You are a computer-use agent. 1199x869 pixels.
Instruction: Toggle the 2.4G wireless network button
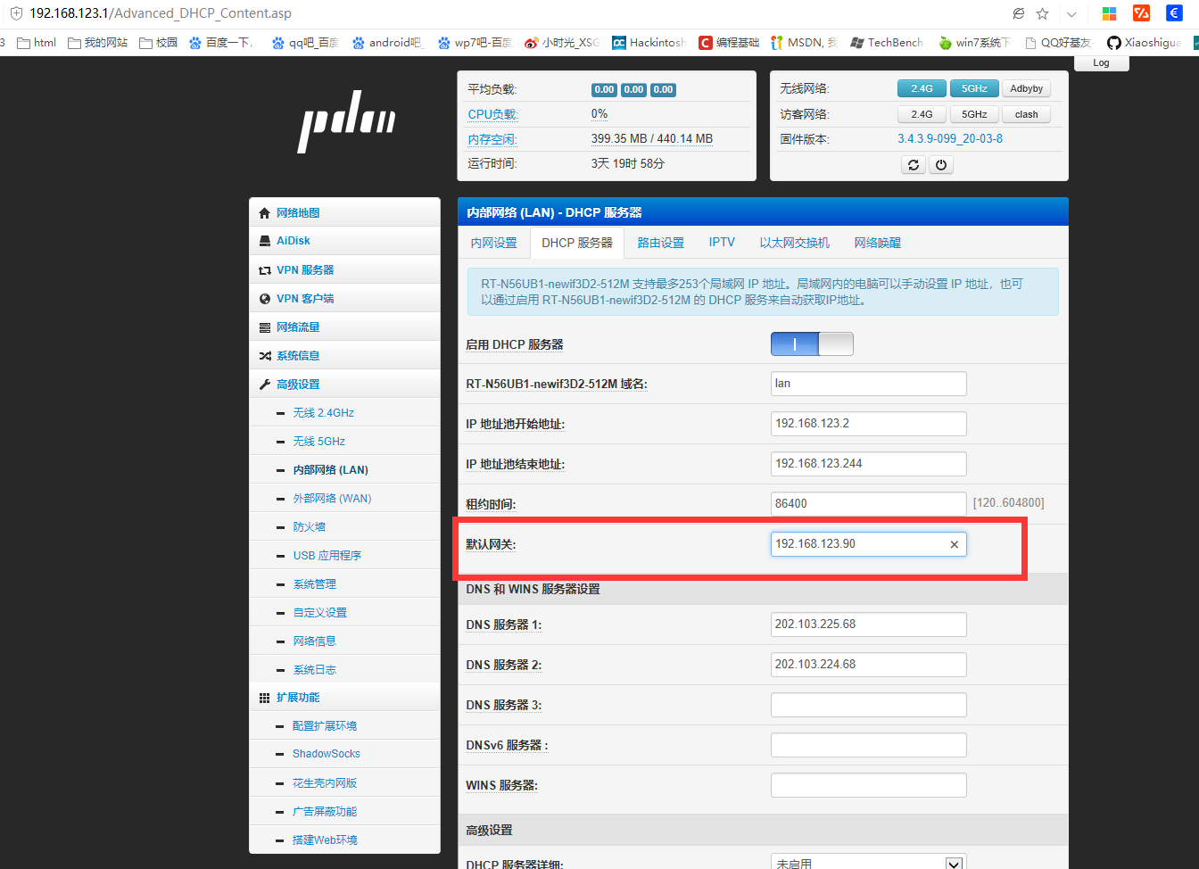point(922,88)
